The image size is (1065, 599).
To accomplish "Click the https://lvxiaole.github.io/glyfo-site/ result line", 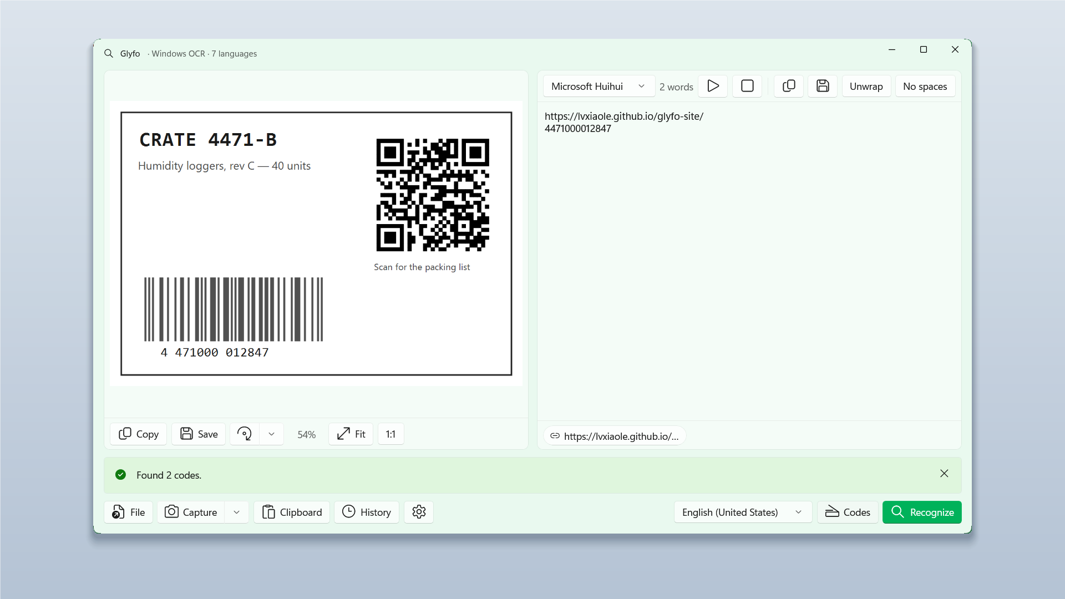I will (x=624, y=116).
